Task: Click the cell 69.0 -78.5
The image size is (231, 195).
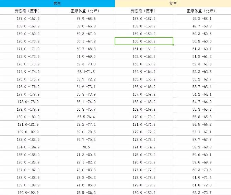Action: point(86,132)
